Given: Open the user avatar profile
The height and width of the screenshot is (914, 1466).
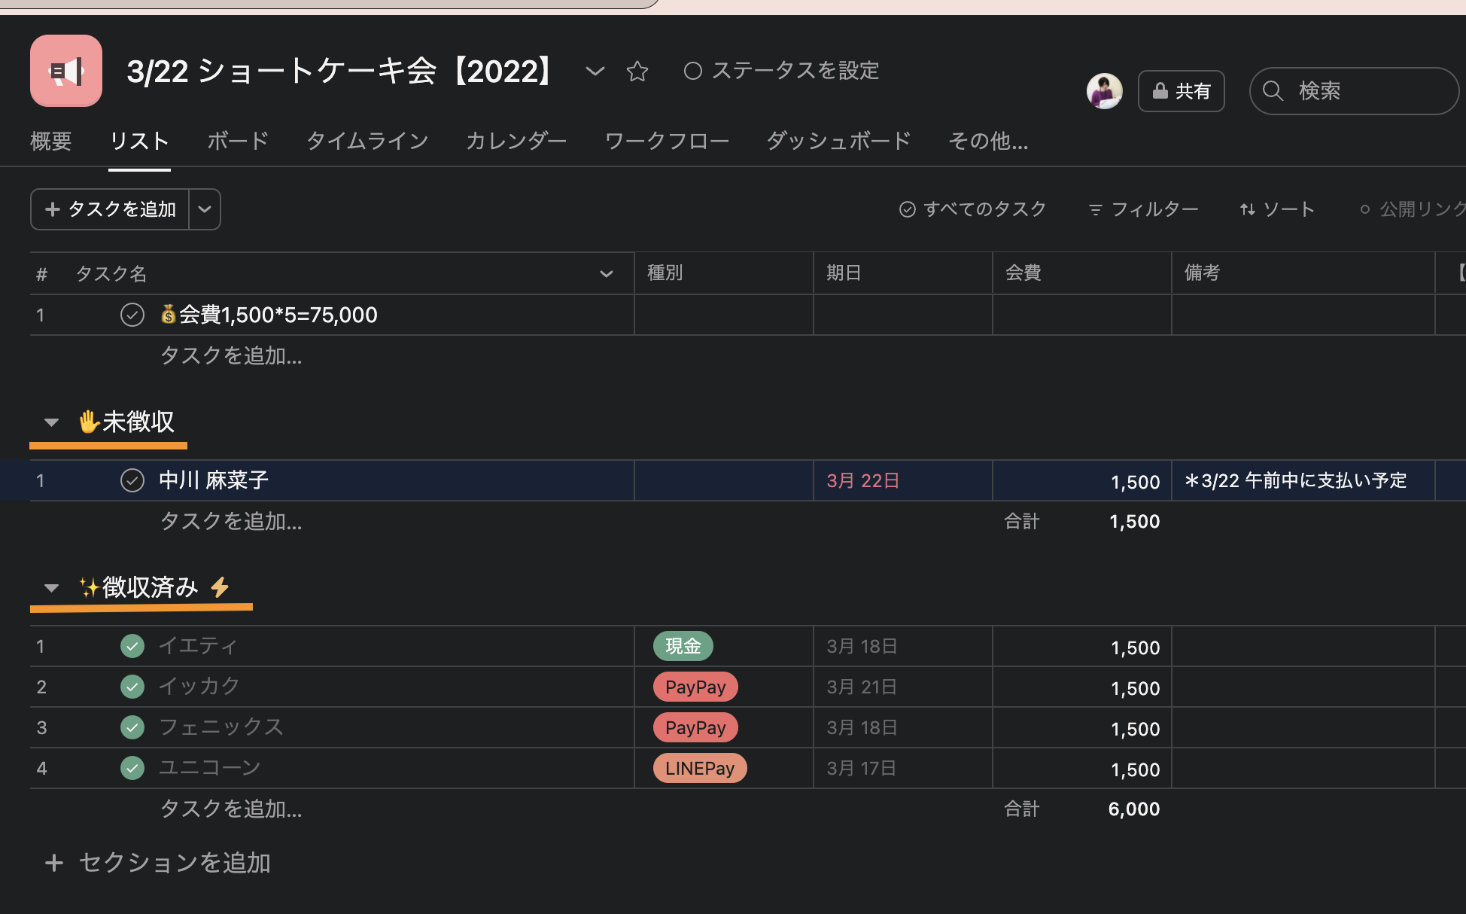Looking at the screenshot, I should click(x=1104, y=91).
